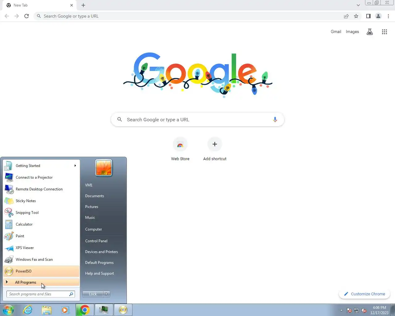Click into the Google search box
395x316 pixels.
(197, 119)
